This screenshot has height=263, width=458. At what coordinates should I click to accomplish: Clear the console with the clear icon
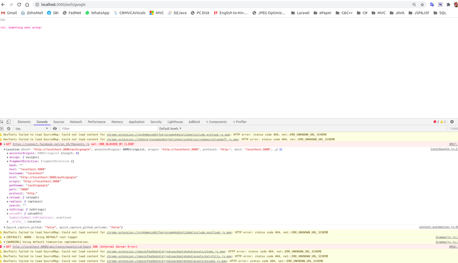9,128
